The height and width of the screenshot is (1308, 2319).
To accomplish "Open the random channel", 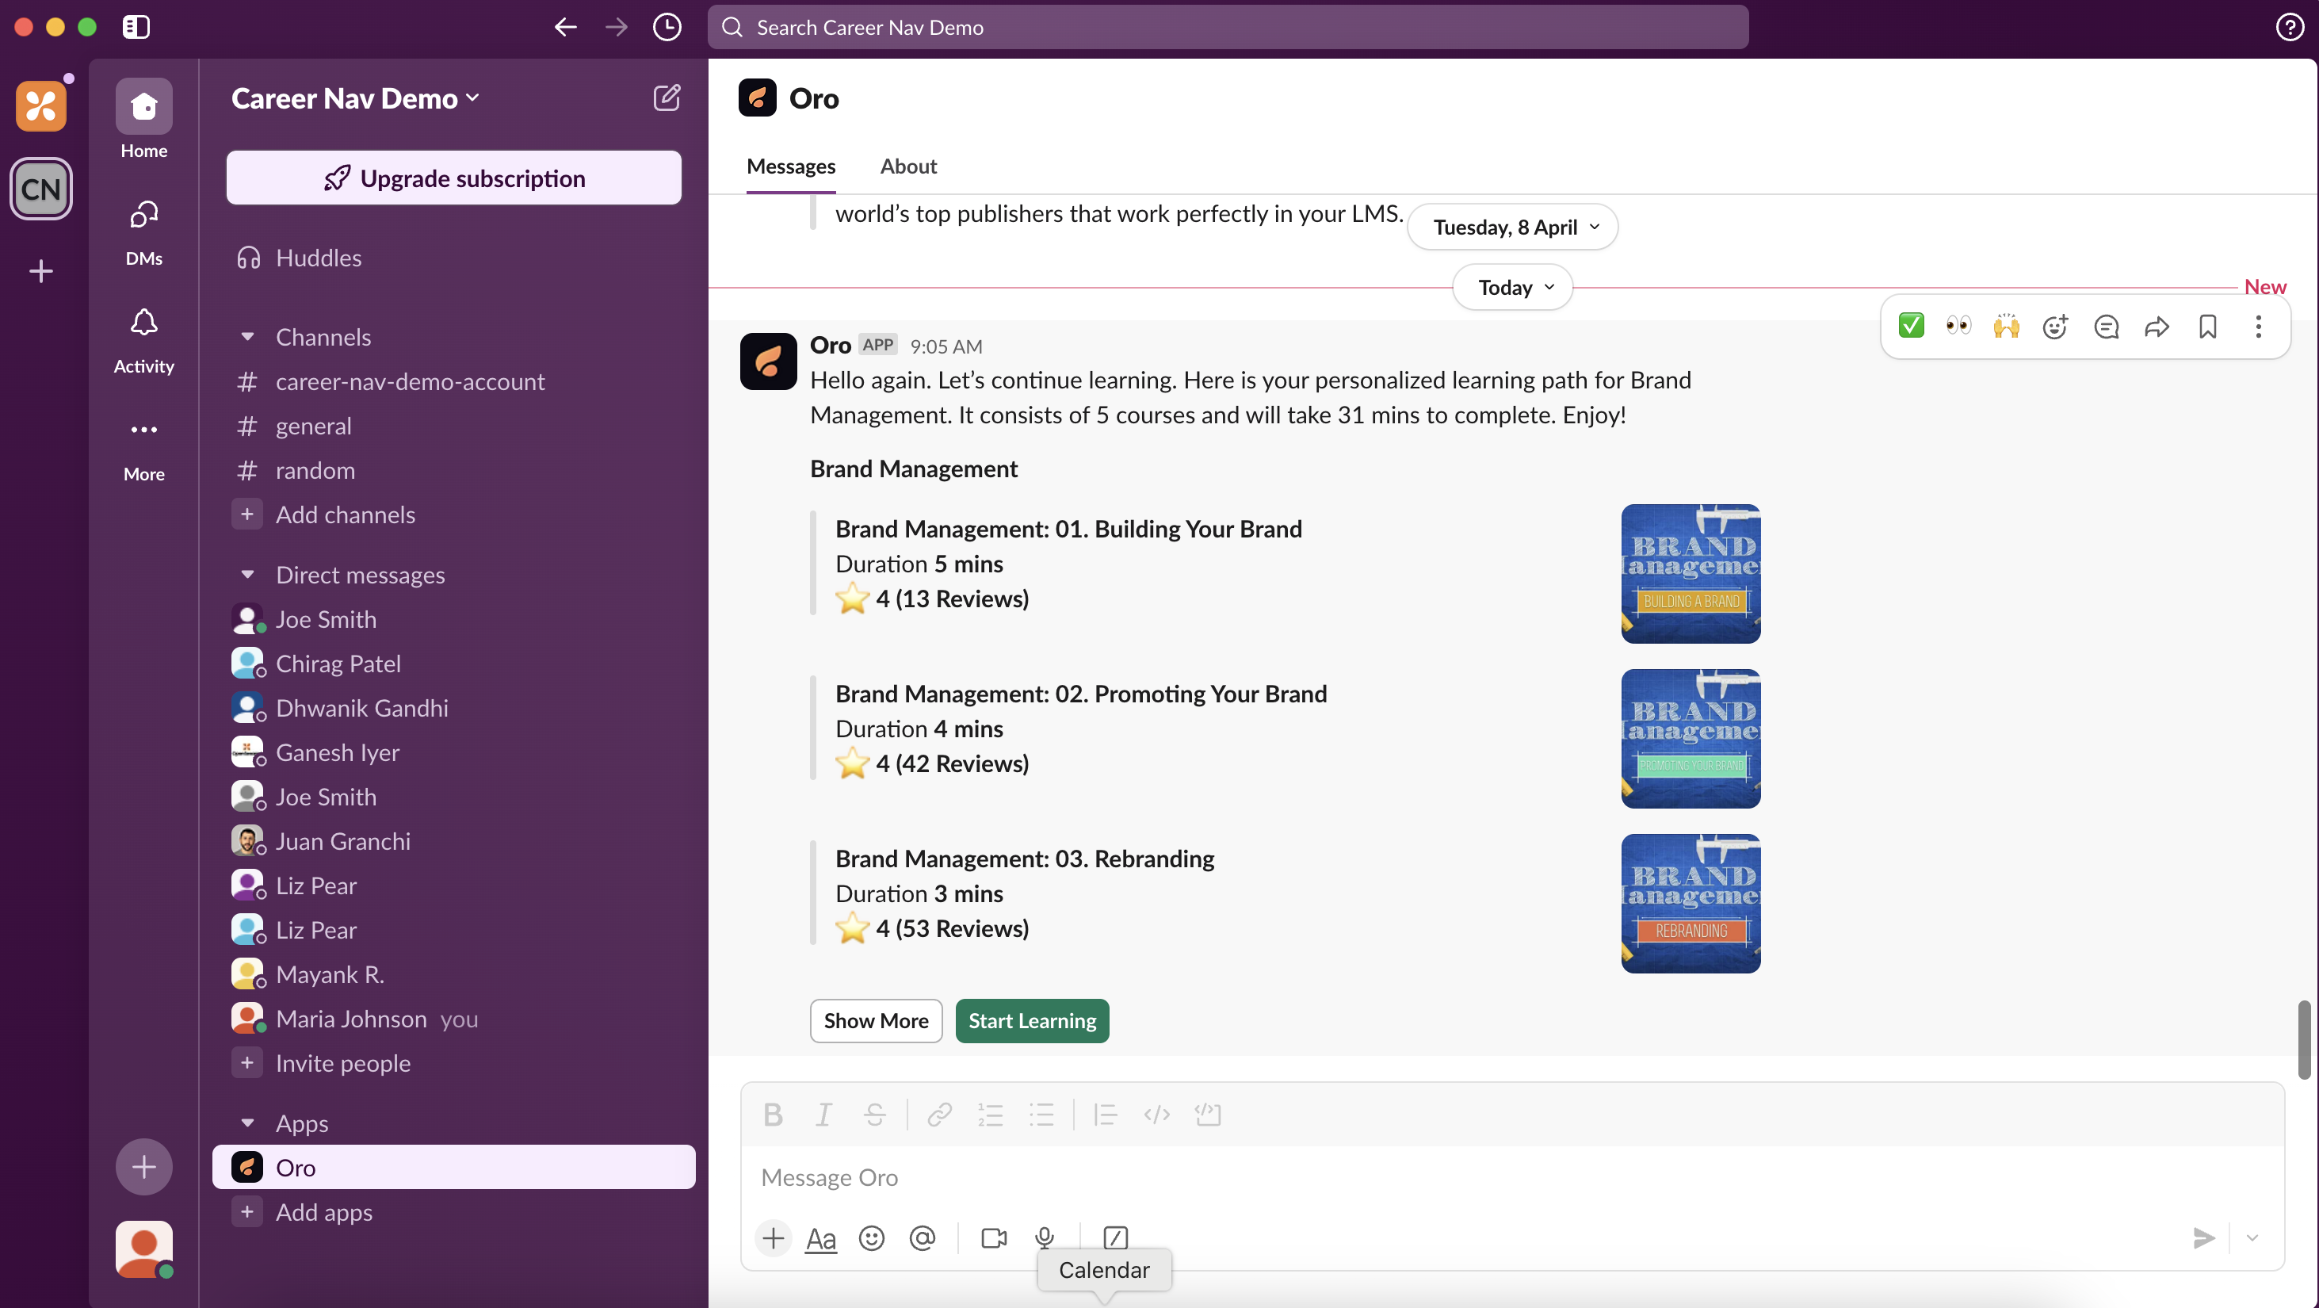I will pos(453,469).
